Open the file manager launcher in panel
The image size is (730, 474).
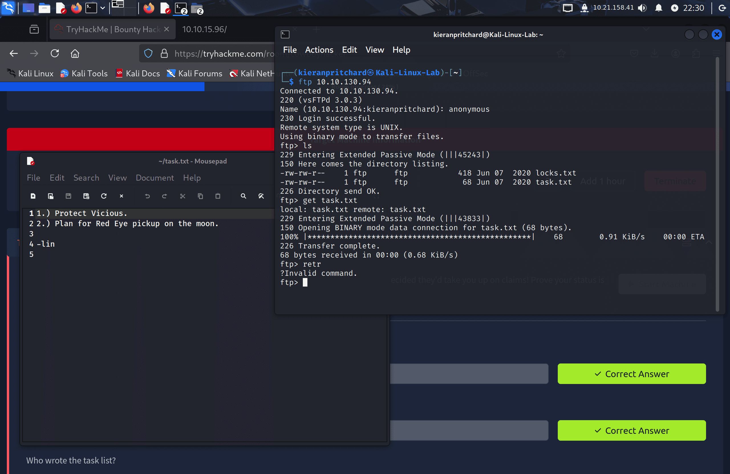tap(44, 8)
